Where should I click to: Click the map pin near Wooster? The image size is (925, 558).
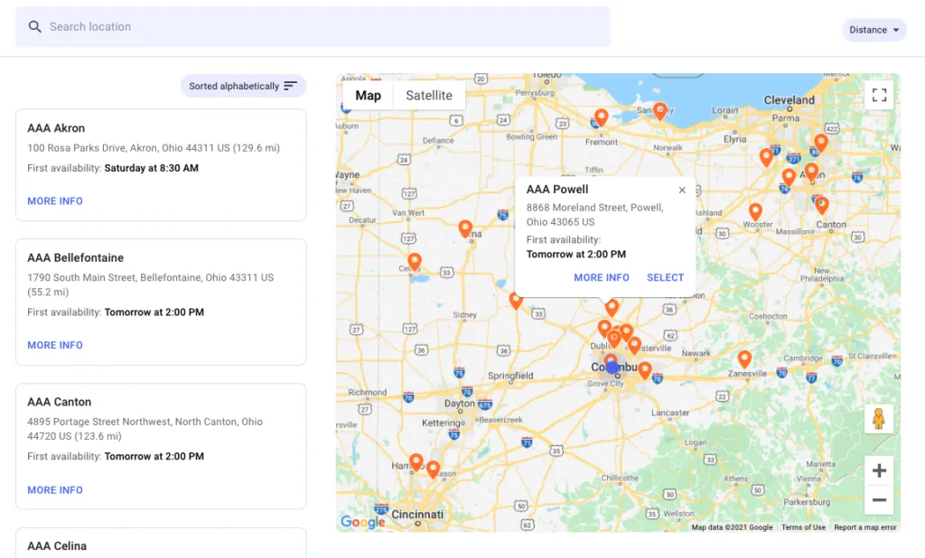pyautogui.click(x=755, y=211)
